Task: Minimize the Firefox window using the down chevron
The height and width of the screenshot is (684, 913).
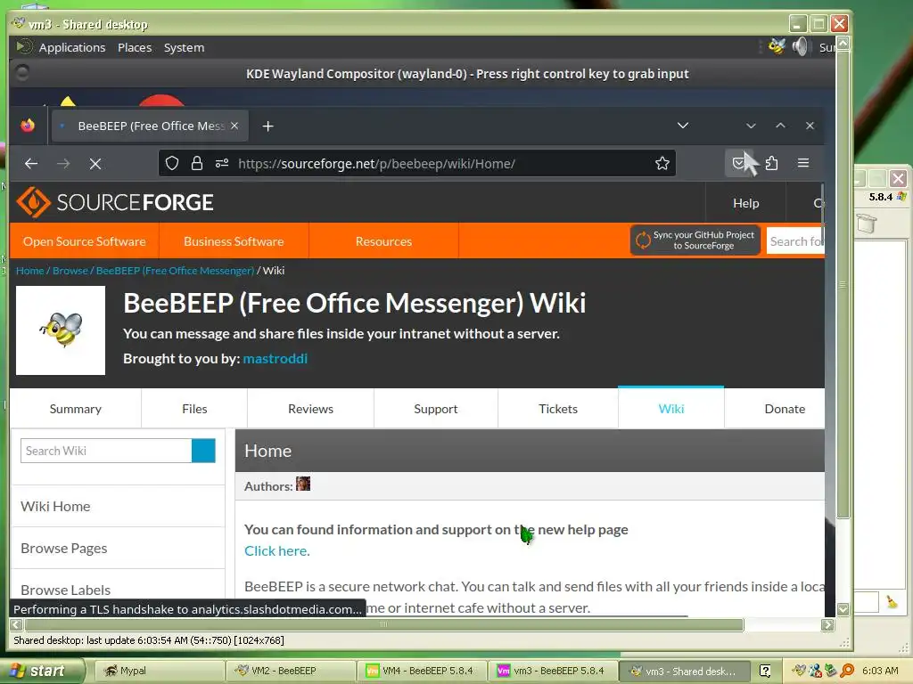Action: pos(751,126)
